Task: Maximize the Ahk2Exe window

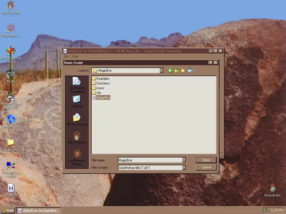Action: pyautogui.click(x=216, y=51)
